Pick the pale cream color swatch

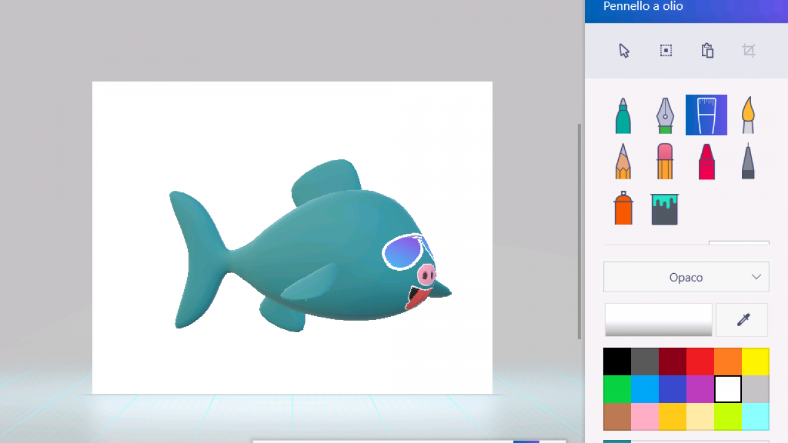click(x=700, y=417)
